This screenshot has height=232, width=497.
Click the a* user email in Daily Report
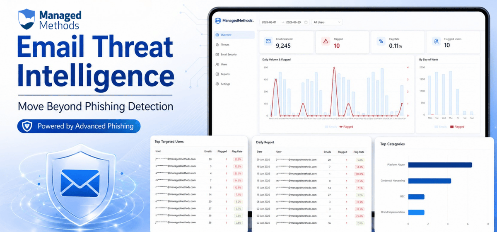pos(297,174)
